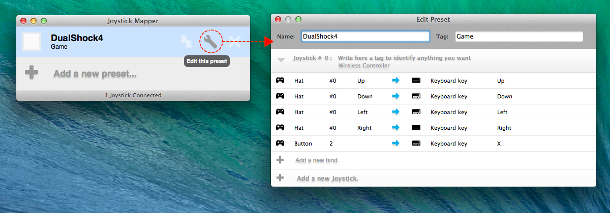Click the mapped key 'X' in Button row
610x213 pixels.
pyautogui.click(x=499, y=144)
